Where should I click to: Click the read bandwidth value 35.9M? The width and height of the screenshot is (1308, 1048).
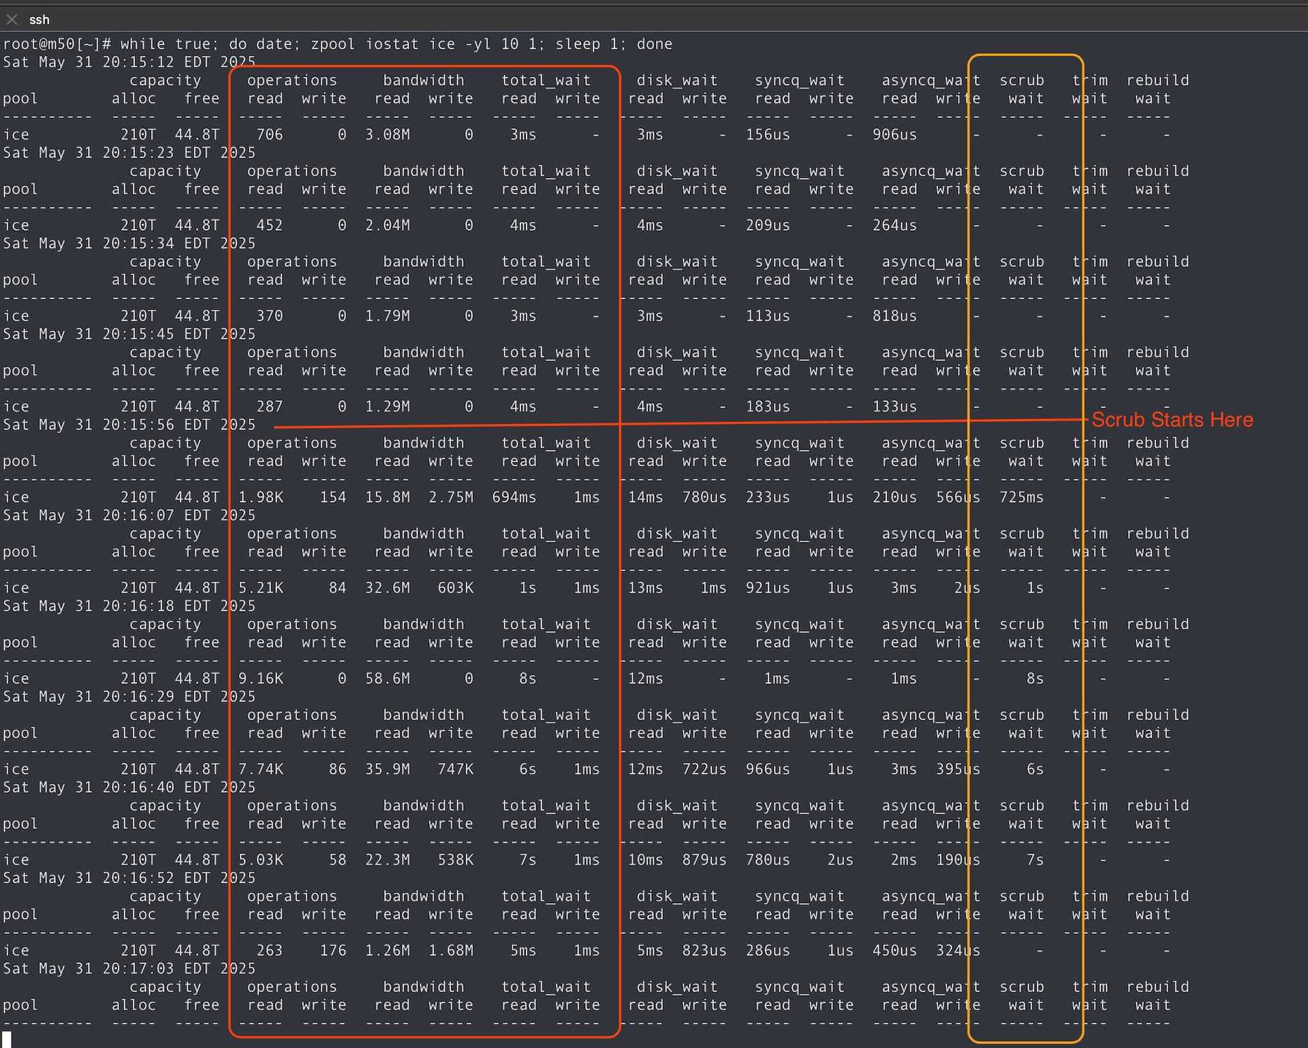coord(388,769)
